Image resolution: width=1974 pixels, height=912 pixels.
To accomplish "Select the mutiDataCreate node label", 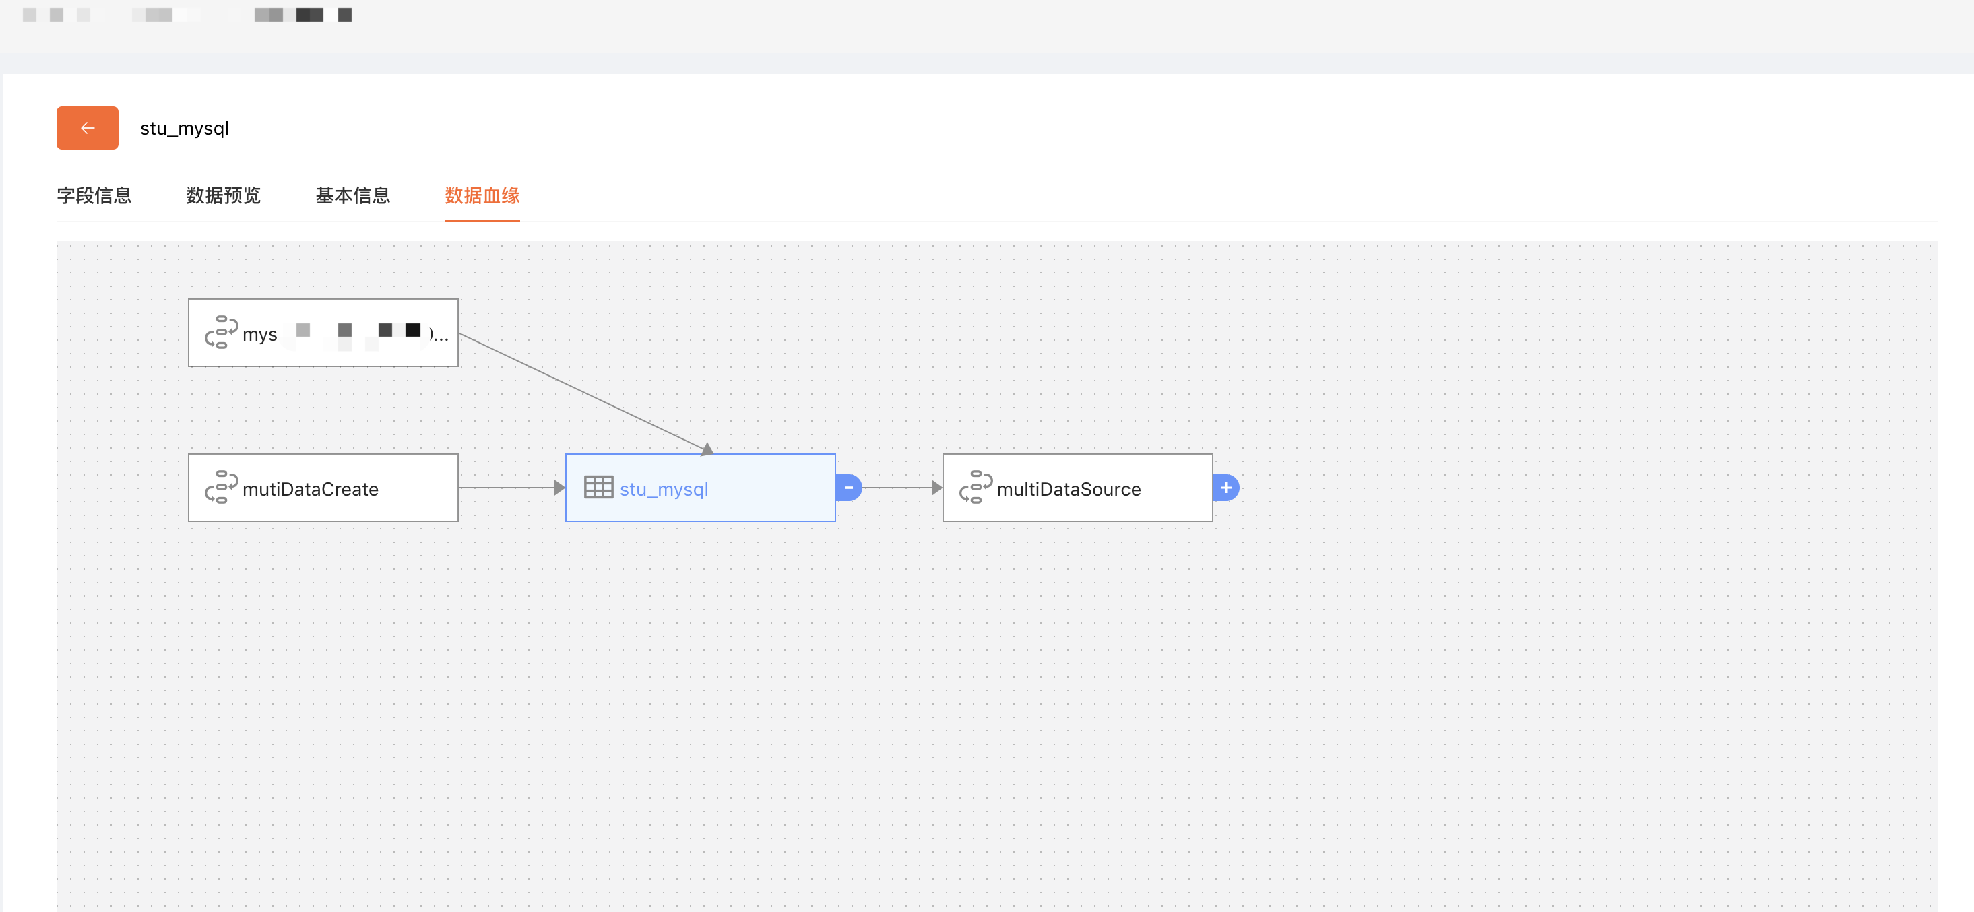I will (x=311, y=489).
